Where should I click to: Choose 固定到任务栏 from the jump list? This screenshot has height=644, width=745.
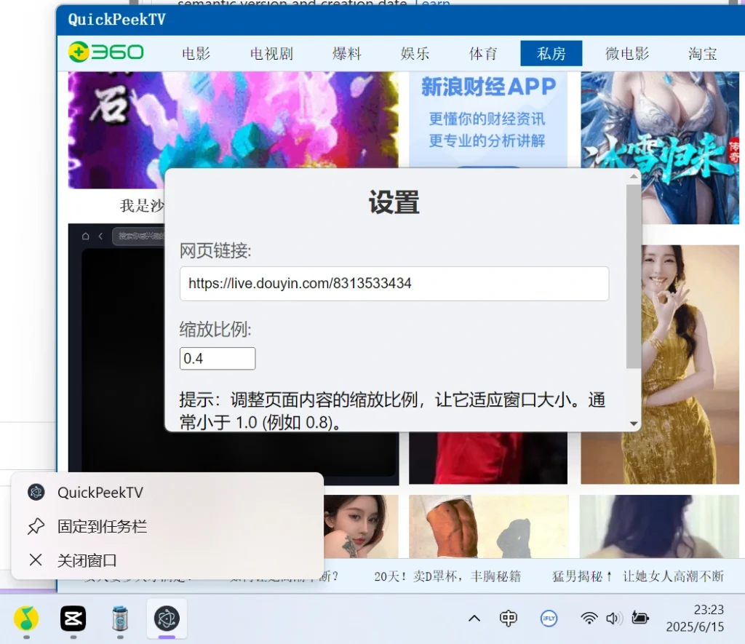167,526
